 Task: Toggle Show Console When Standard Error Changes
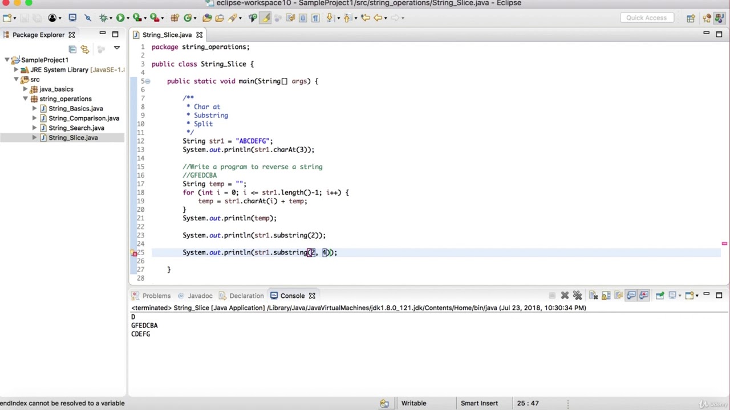(644, 296)
